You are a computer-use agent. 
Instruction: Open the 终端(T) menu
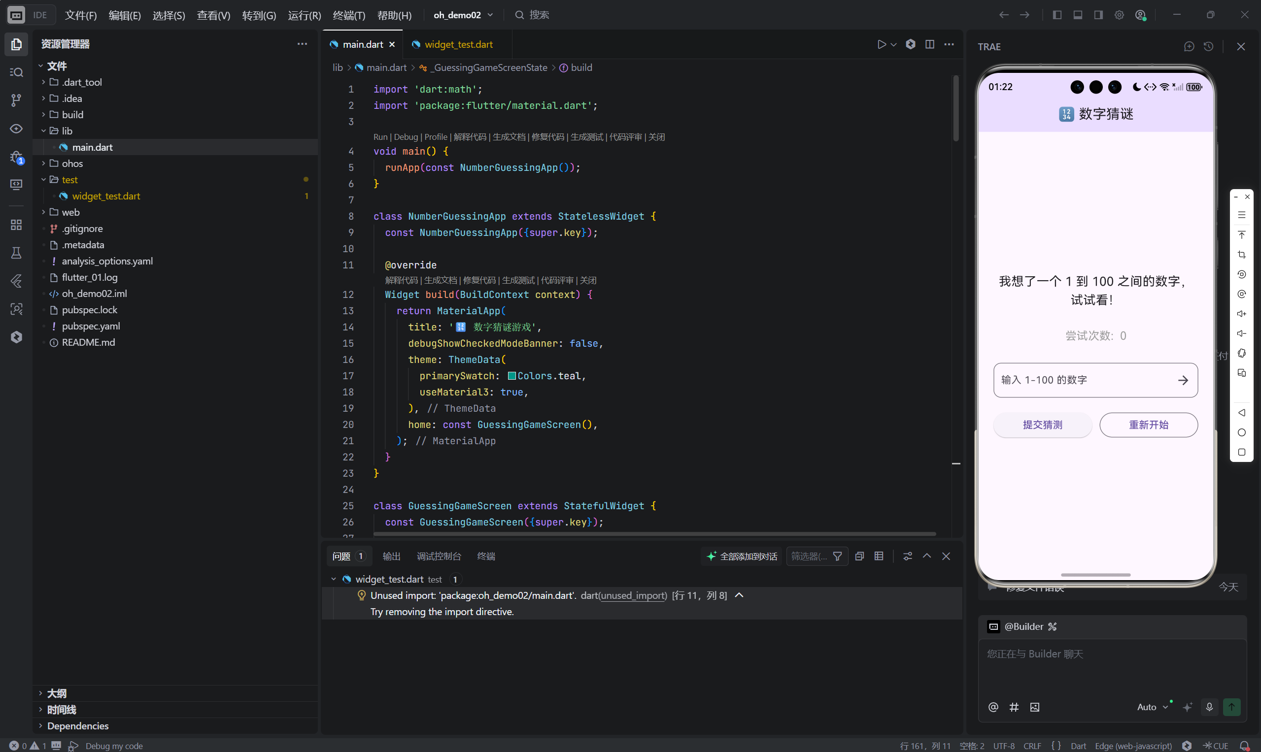[x=348, y=15]
